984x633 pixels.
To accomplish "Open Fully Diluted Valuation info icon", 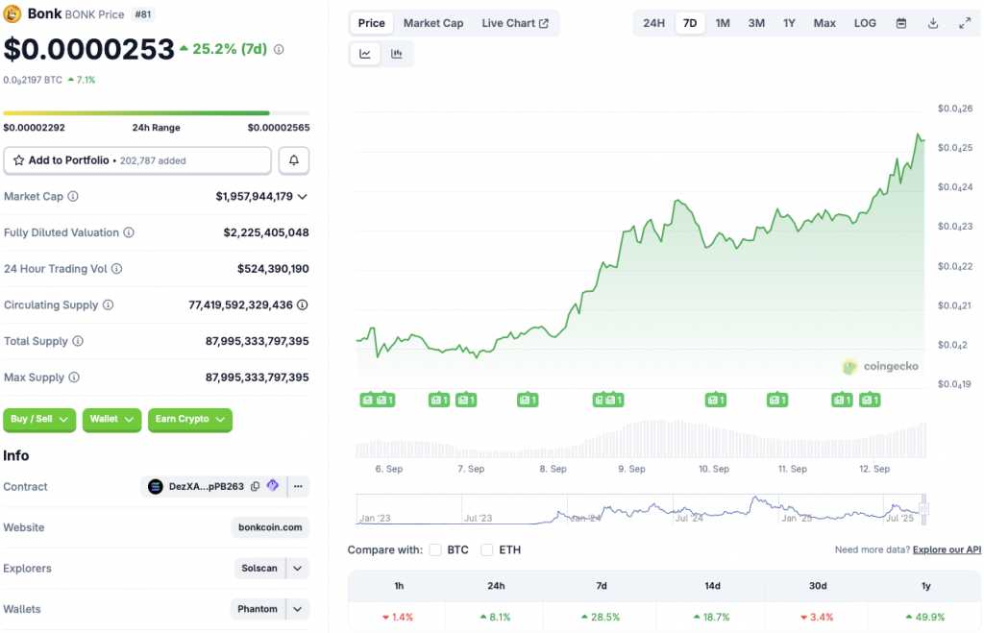I will pos(129,232).
